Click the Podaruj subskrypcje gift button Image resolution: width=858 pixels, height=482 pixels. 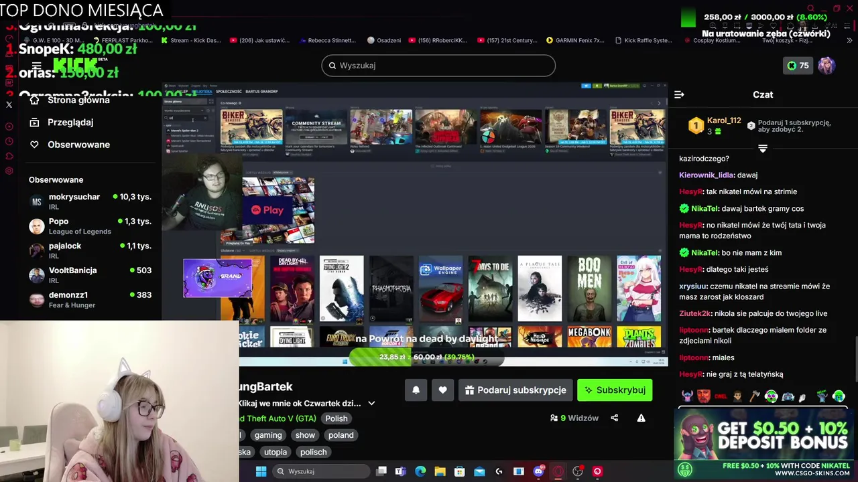point(515,390)
